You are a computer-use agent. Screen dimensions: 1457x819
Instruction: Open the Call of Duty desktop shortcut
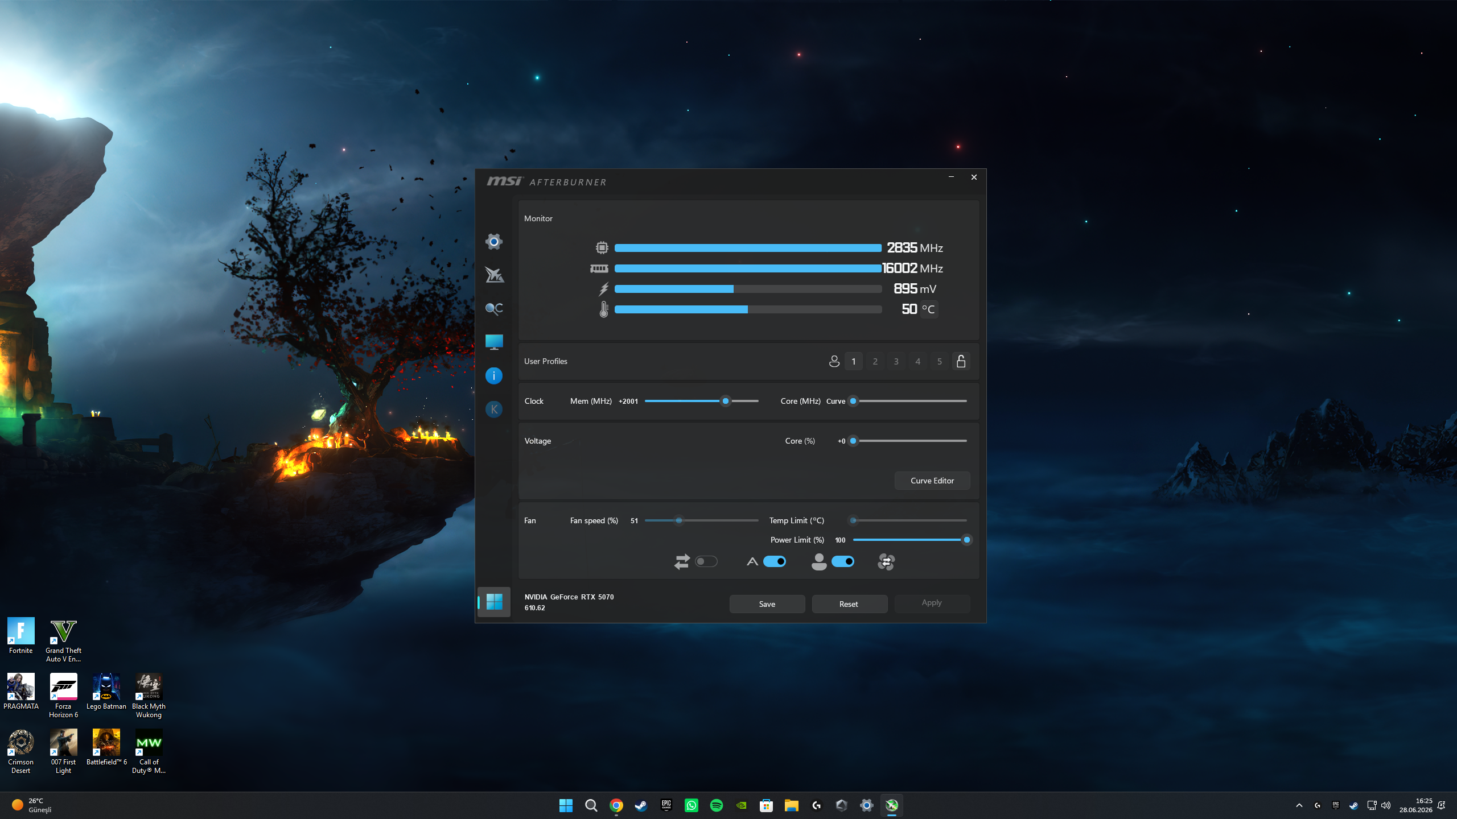coord(149,752)
